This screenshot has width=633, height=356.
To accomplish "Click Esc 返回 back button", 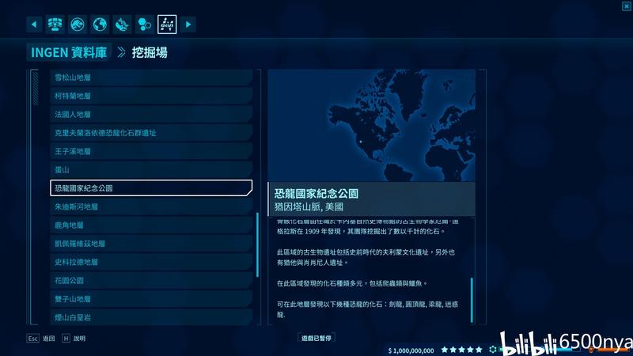I will (x=41, y=339).
